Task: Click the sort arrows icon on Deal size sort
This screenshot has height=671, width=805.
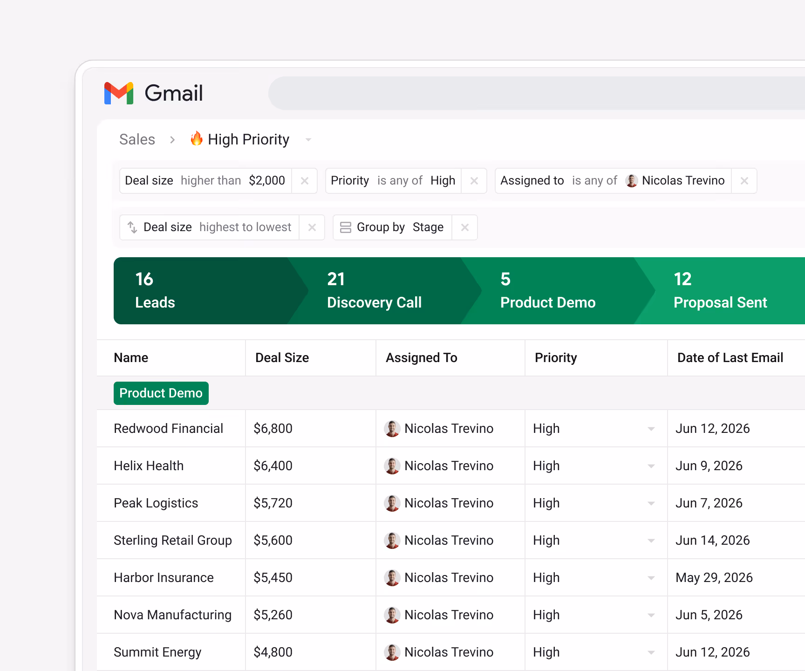Action: click(x=132, y=227)
